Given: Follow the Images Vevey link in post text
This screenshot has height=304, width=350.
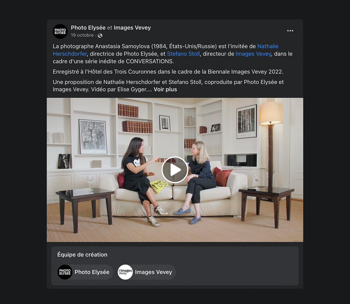Looking at the screenshot, I should tap(253, 54).
